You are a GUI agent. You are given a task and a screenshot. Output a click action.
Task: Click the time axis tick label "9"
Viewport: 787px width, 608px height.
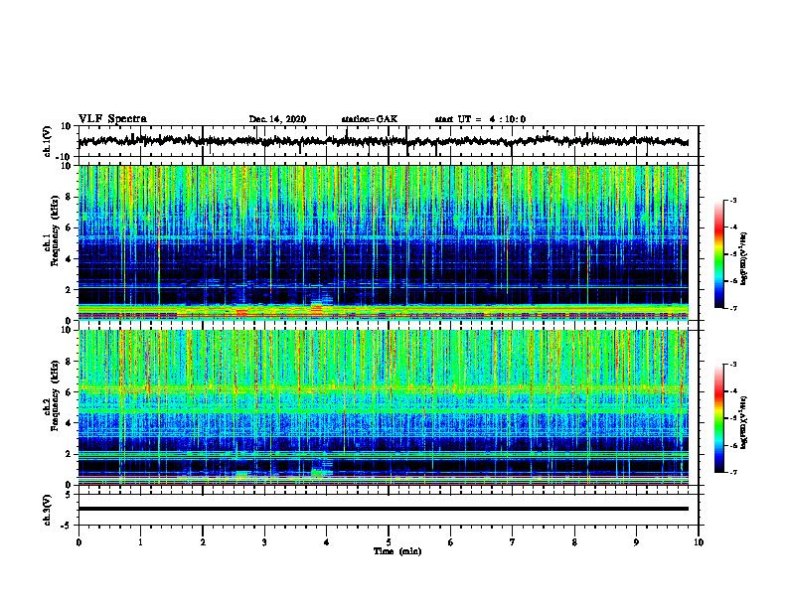636,542
